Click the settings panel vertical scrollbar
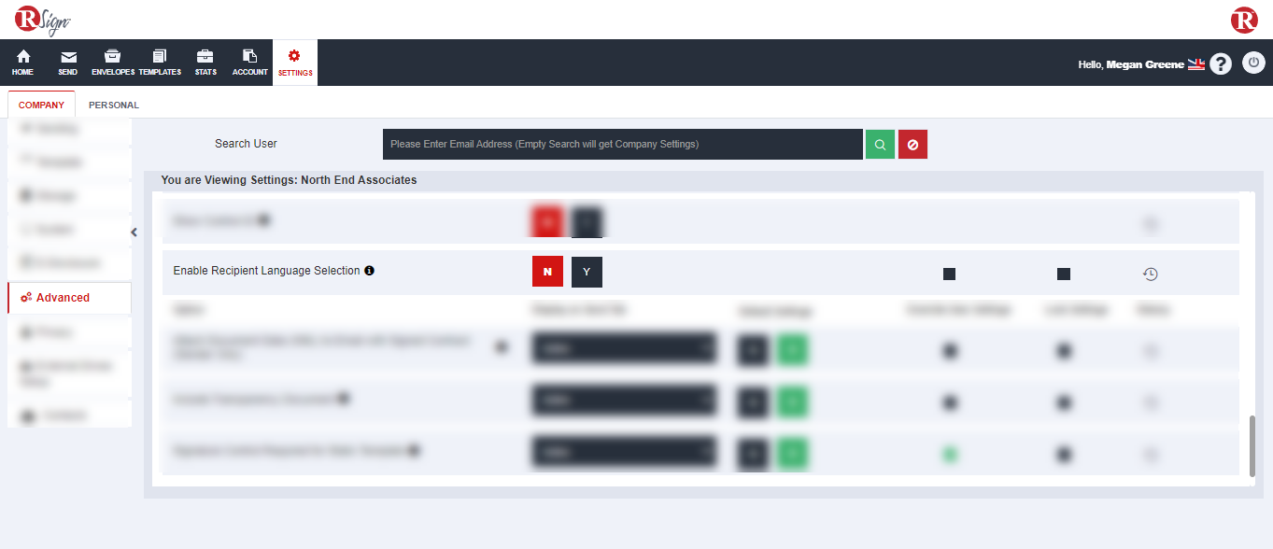The image size is (1273, 549). pos(1252,446)
